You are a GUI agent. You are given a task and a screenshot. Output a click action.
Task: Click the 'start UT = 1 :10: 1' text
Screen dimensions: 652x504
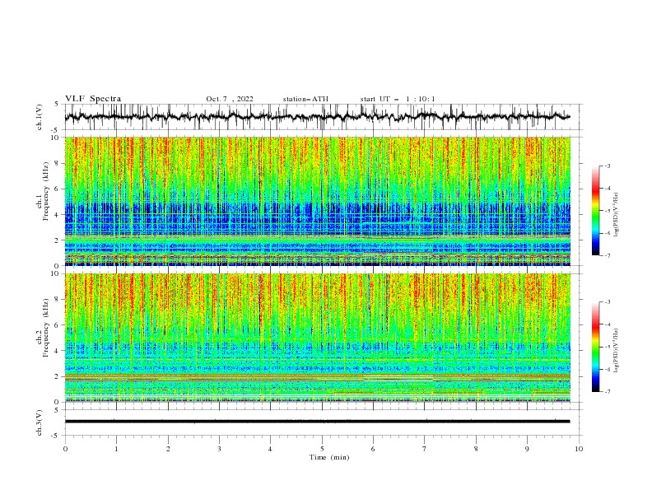tap(398, 99)
